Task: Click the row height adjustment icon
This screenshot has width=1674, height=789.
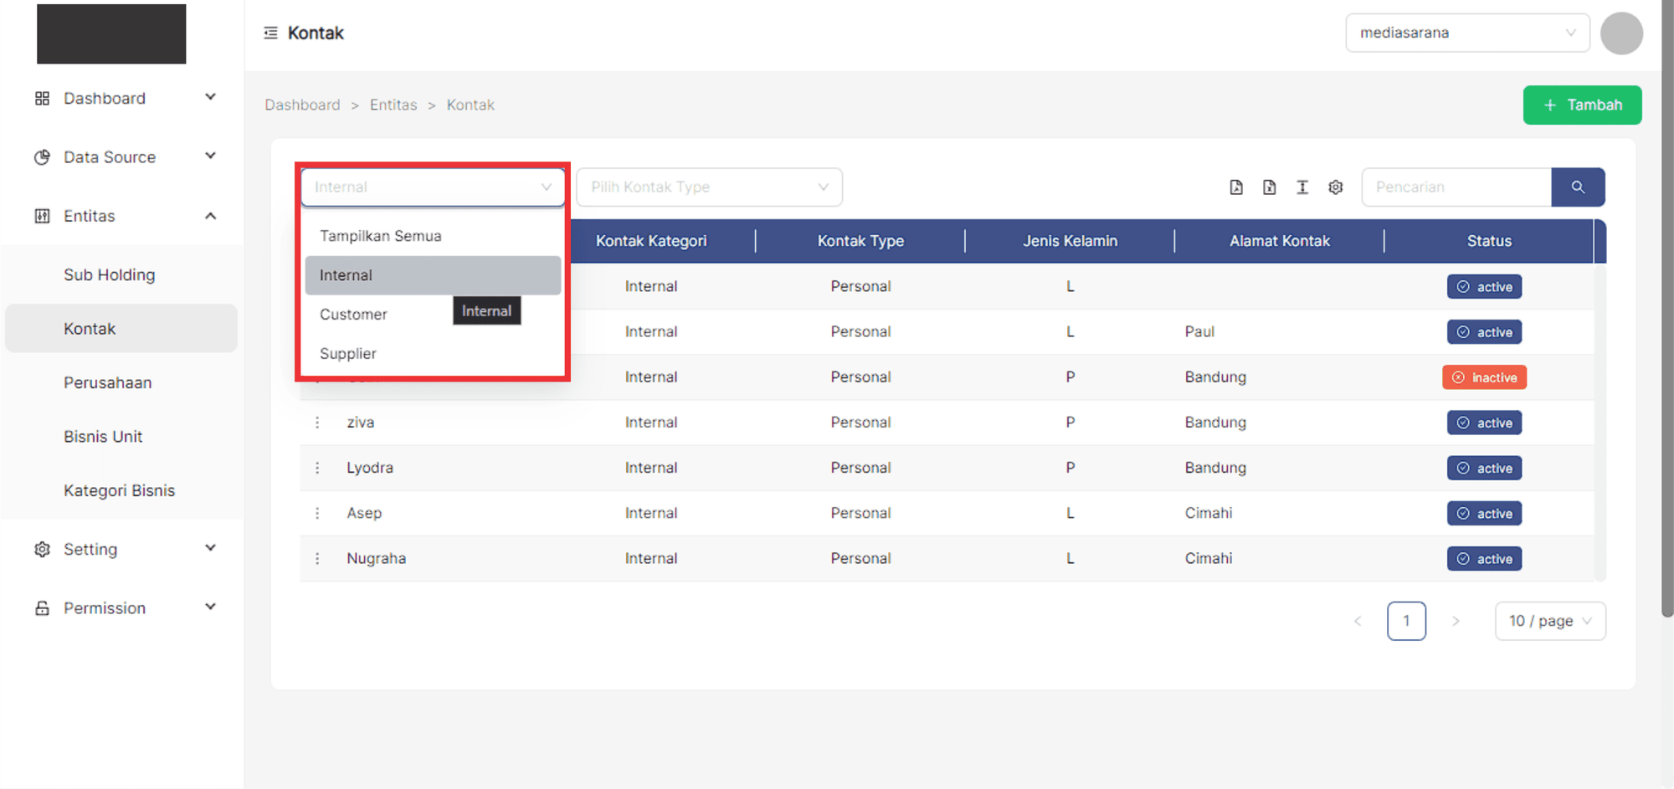Action: (x=1302, y=187)
